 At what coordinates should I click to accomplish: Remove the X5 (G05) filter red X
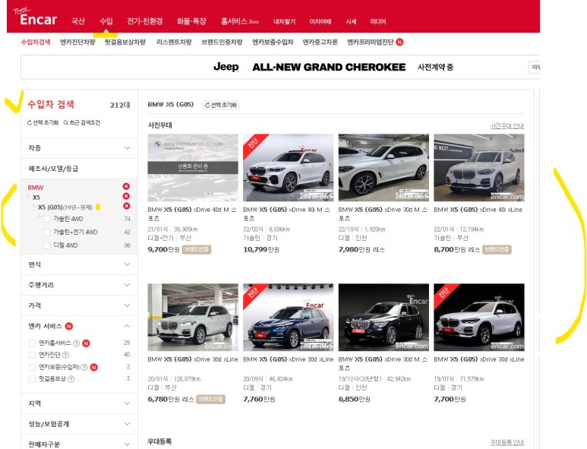click(x=127, y=206)
